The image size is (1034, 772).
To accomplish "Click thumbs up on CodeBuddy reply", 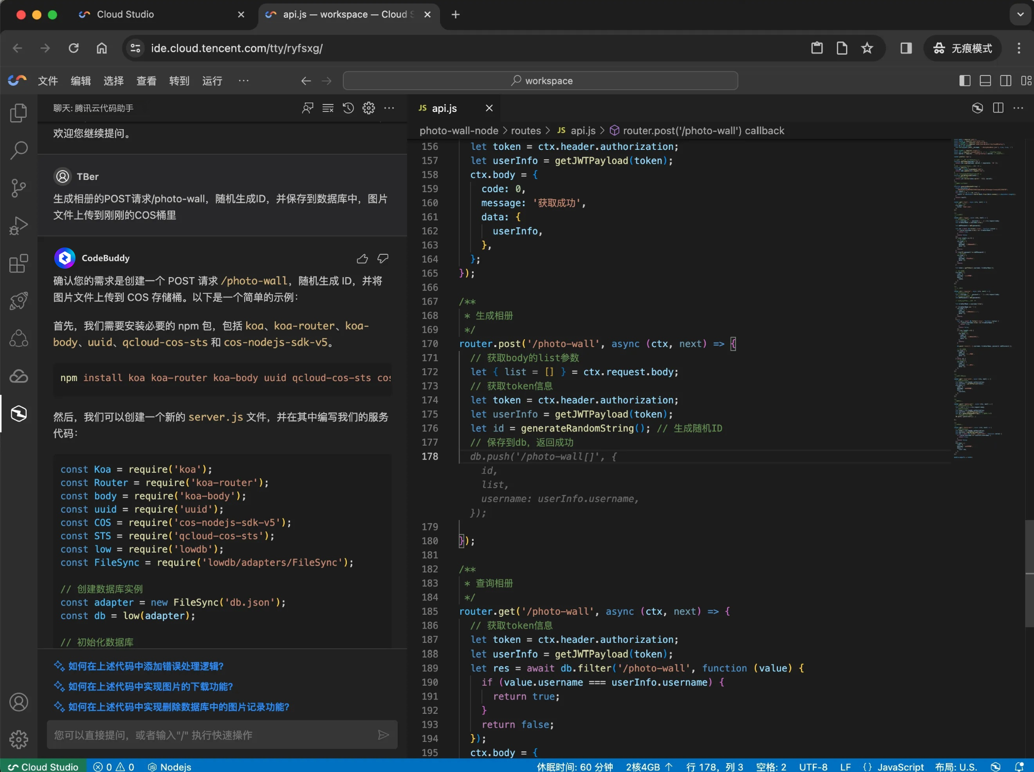I will [x=363, y=258].
